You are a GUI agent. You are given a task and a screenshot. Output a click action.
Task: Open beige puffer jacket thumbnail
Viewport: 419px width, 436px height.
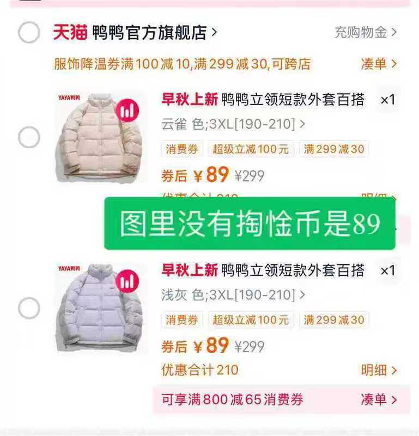[100, 138]
